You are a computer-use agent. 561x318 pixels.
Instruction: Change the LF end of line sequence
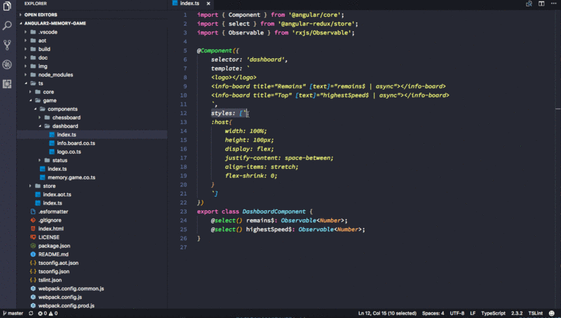coord(473,313)
